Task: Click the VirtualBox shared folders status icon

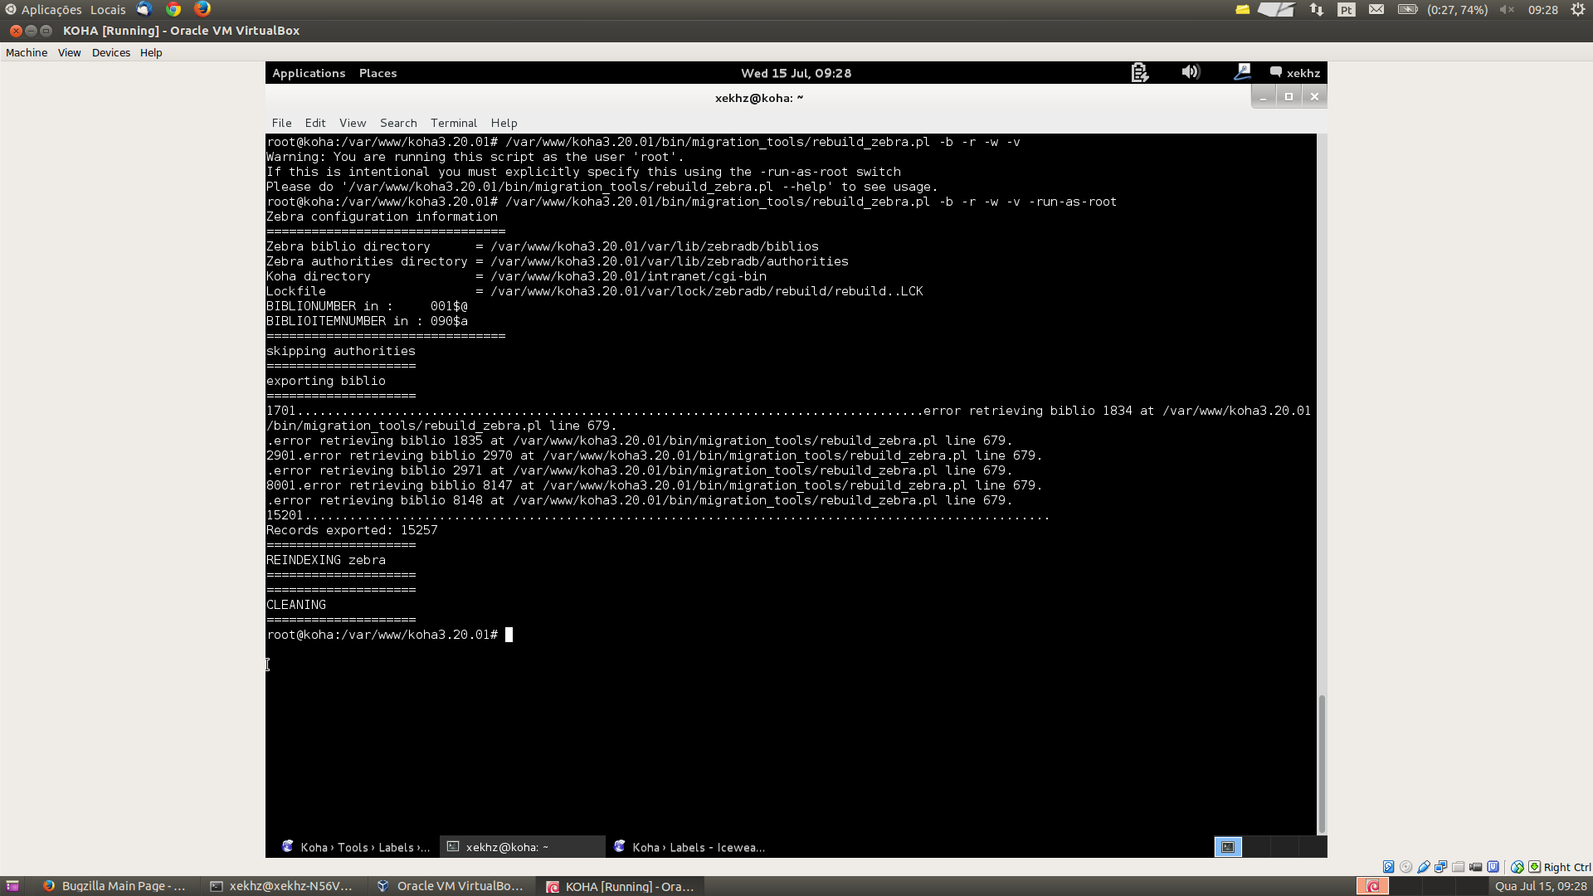Action: tap(1458, 867)
